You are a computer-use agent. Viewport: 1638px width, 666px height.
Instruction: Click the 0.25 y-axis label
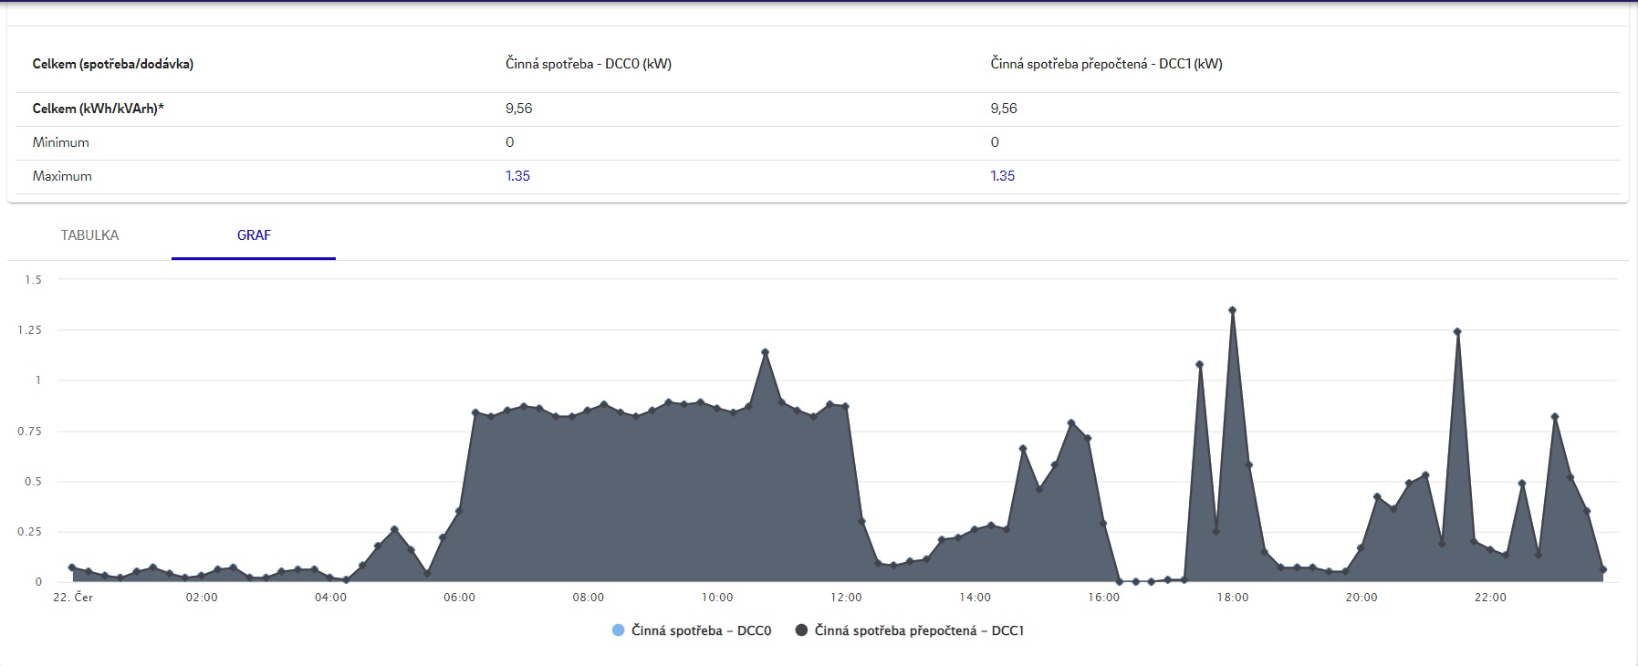click(x=30, y=532)
